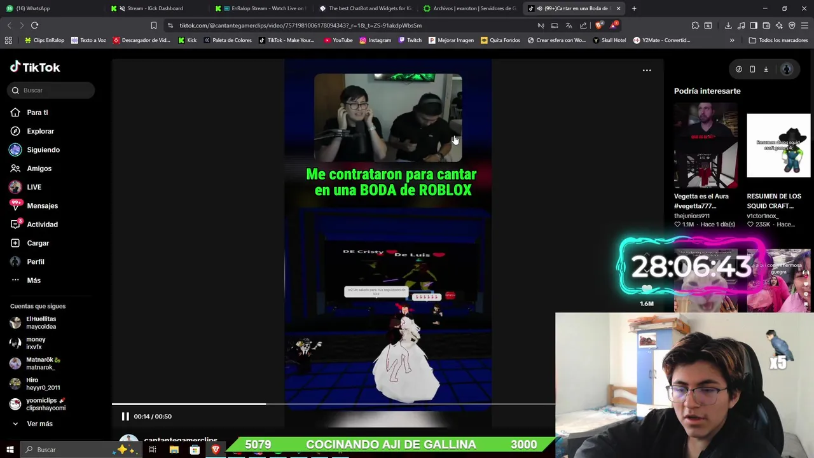
Task: Open the Paleta de Colores bookmark
Action: (227, 40)
